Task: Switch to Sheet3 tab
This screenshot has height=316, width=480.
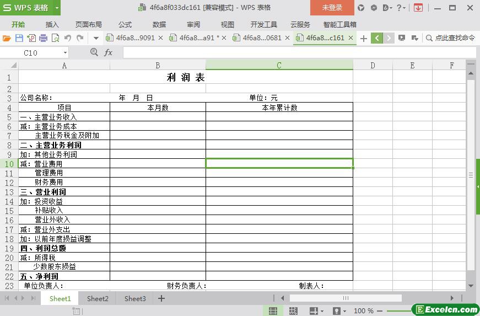Action: [x=135, y=298]
